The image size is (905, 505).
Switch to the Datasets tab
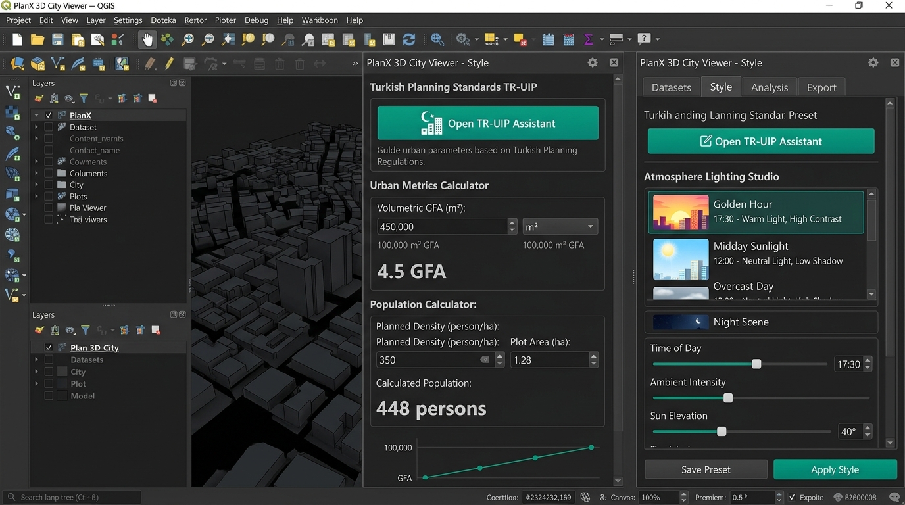point(671,87)
